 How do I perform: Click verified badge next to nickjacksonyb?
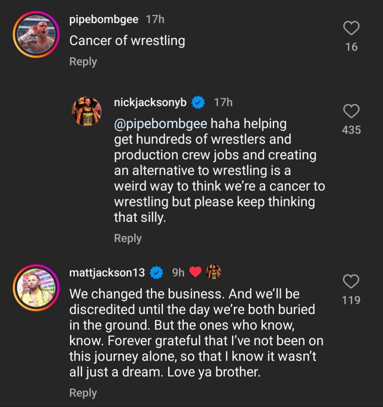click(x=198, y=102)
